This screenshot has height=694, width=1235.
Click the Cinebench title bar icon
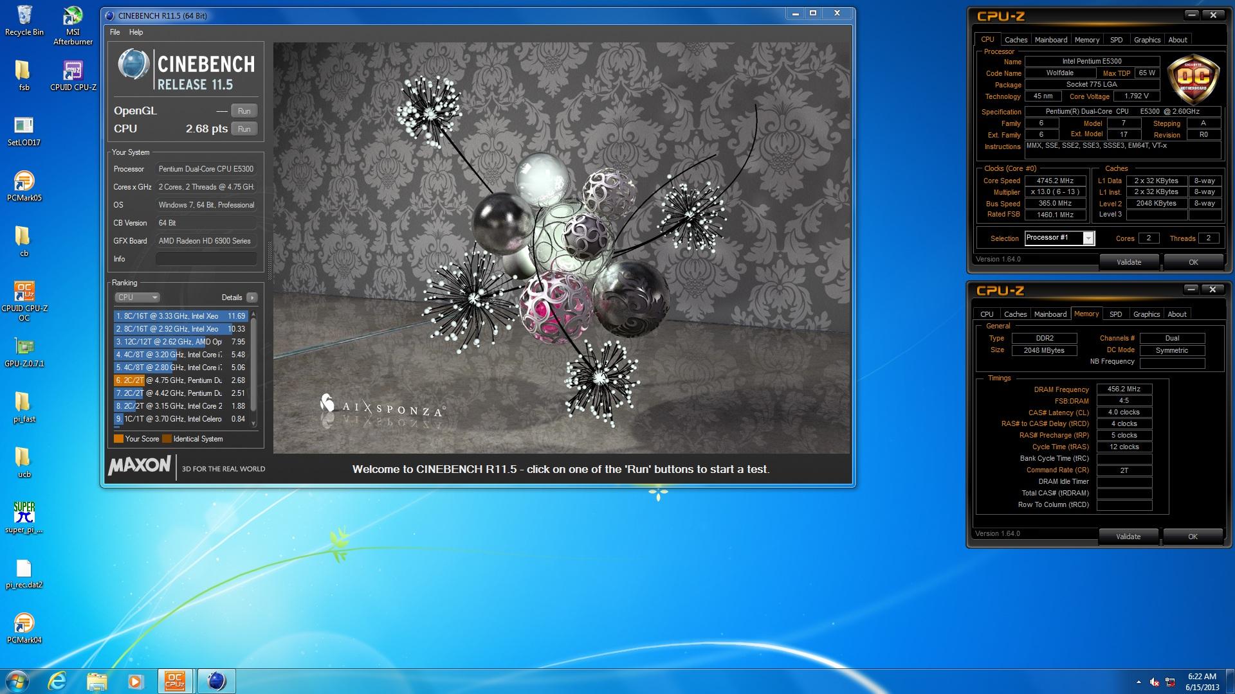click(x=109, y=15)
